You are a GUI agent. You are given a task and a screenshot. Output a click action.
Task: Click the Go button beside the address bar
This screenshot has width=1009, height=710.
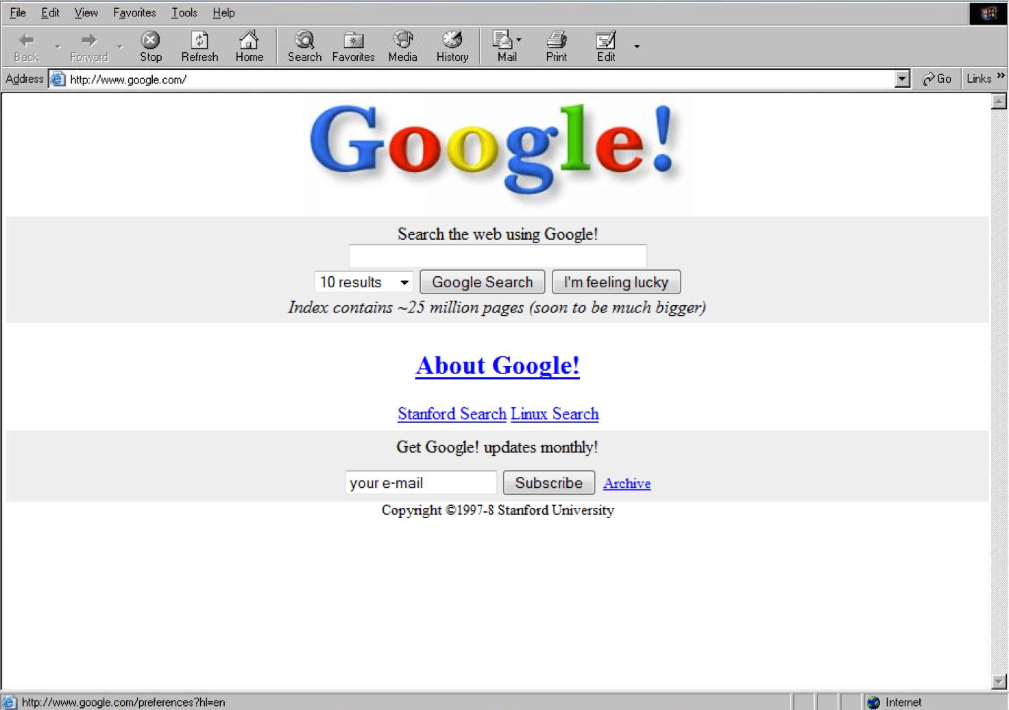pyautogui.click(x=937, y=79)
